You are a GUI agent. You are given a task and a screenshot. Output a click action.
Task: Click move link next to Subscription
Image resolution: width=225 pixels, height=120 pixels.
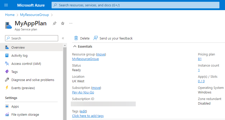pos(96,88)
